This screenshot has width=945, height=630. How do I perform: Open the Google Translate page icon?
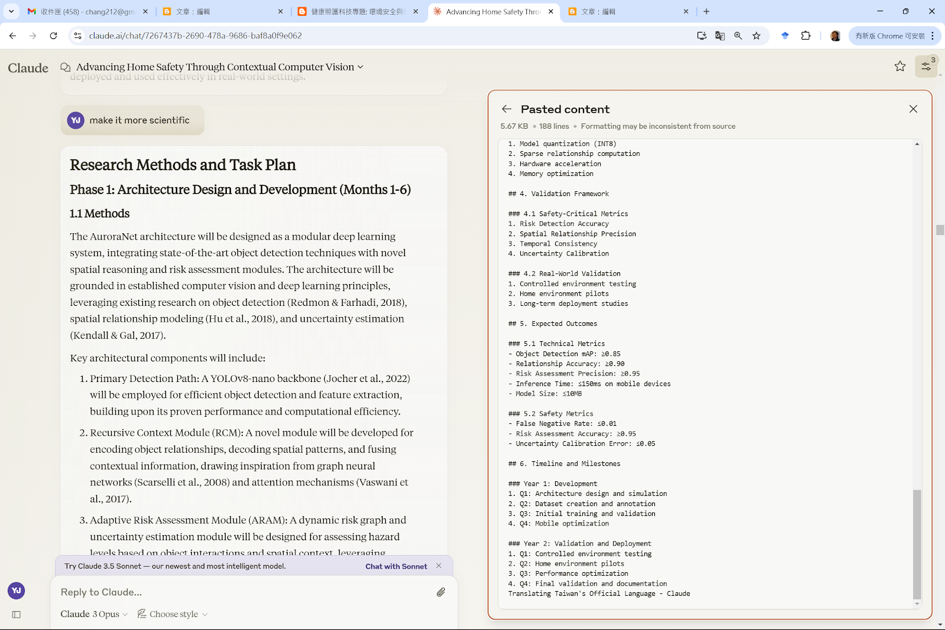720,36
